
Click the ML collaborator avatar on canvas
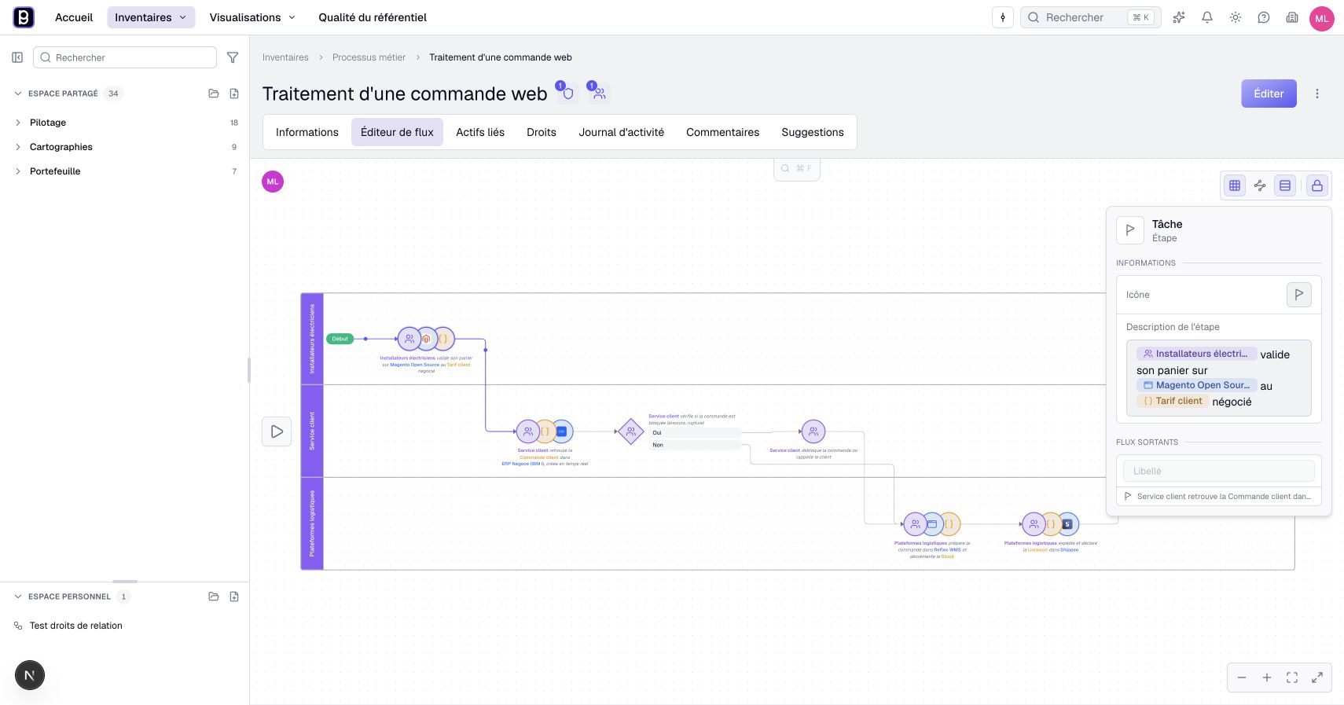273,182
